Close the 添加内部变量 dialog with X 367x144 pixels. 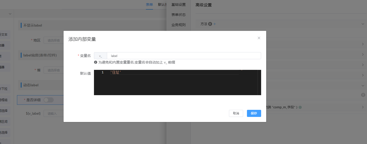(259, 38)
